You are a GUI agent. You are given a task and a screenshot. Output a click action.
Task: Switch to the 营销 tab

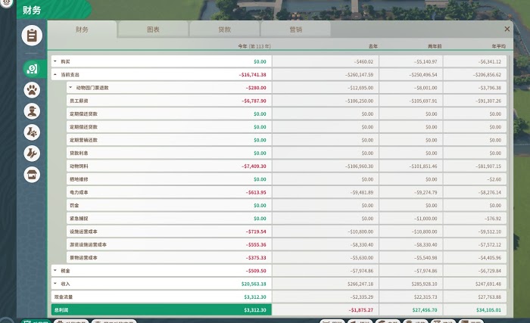click(x=296, y=30)
